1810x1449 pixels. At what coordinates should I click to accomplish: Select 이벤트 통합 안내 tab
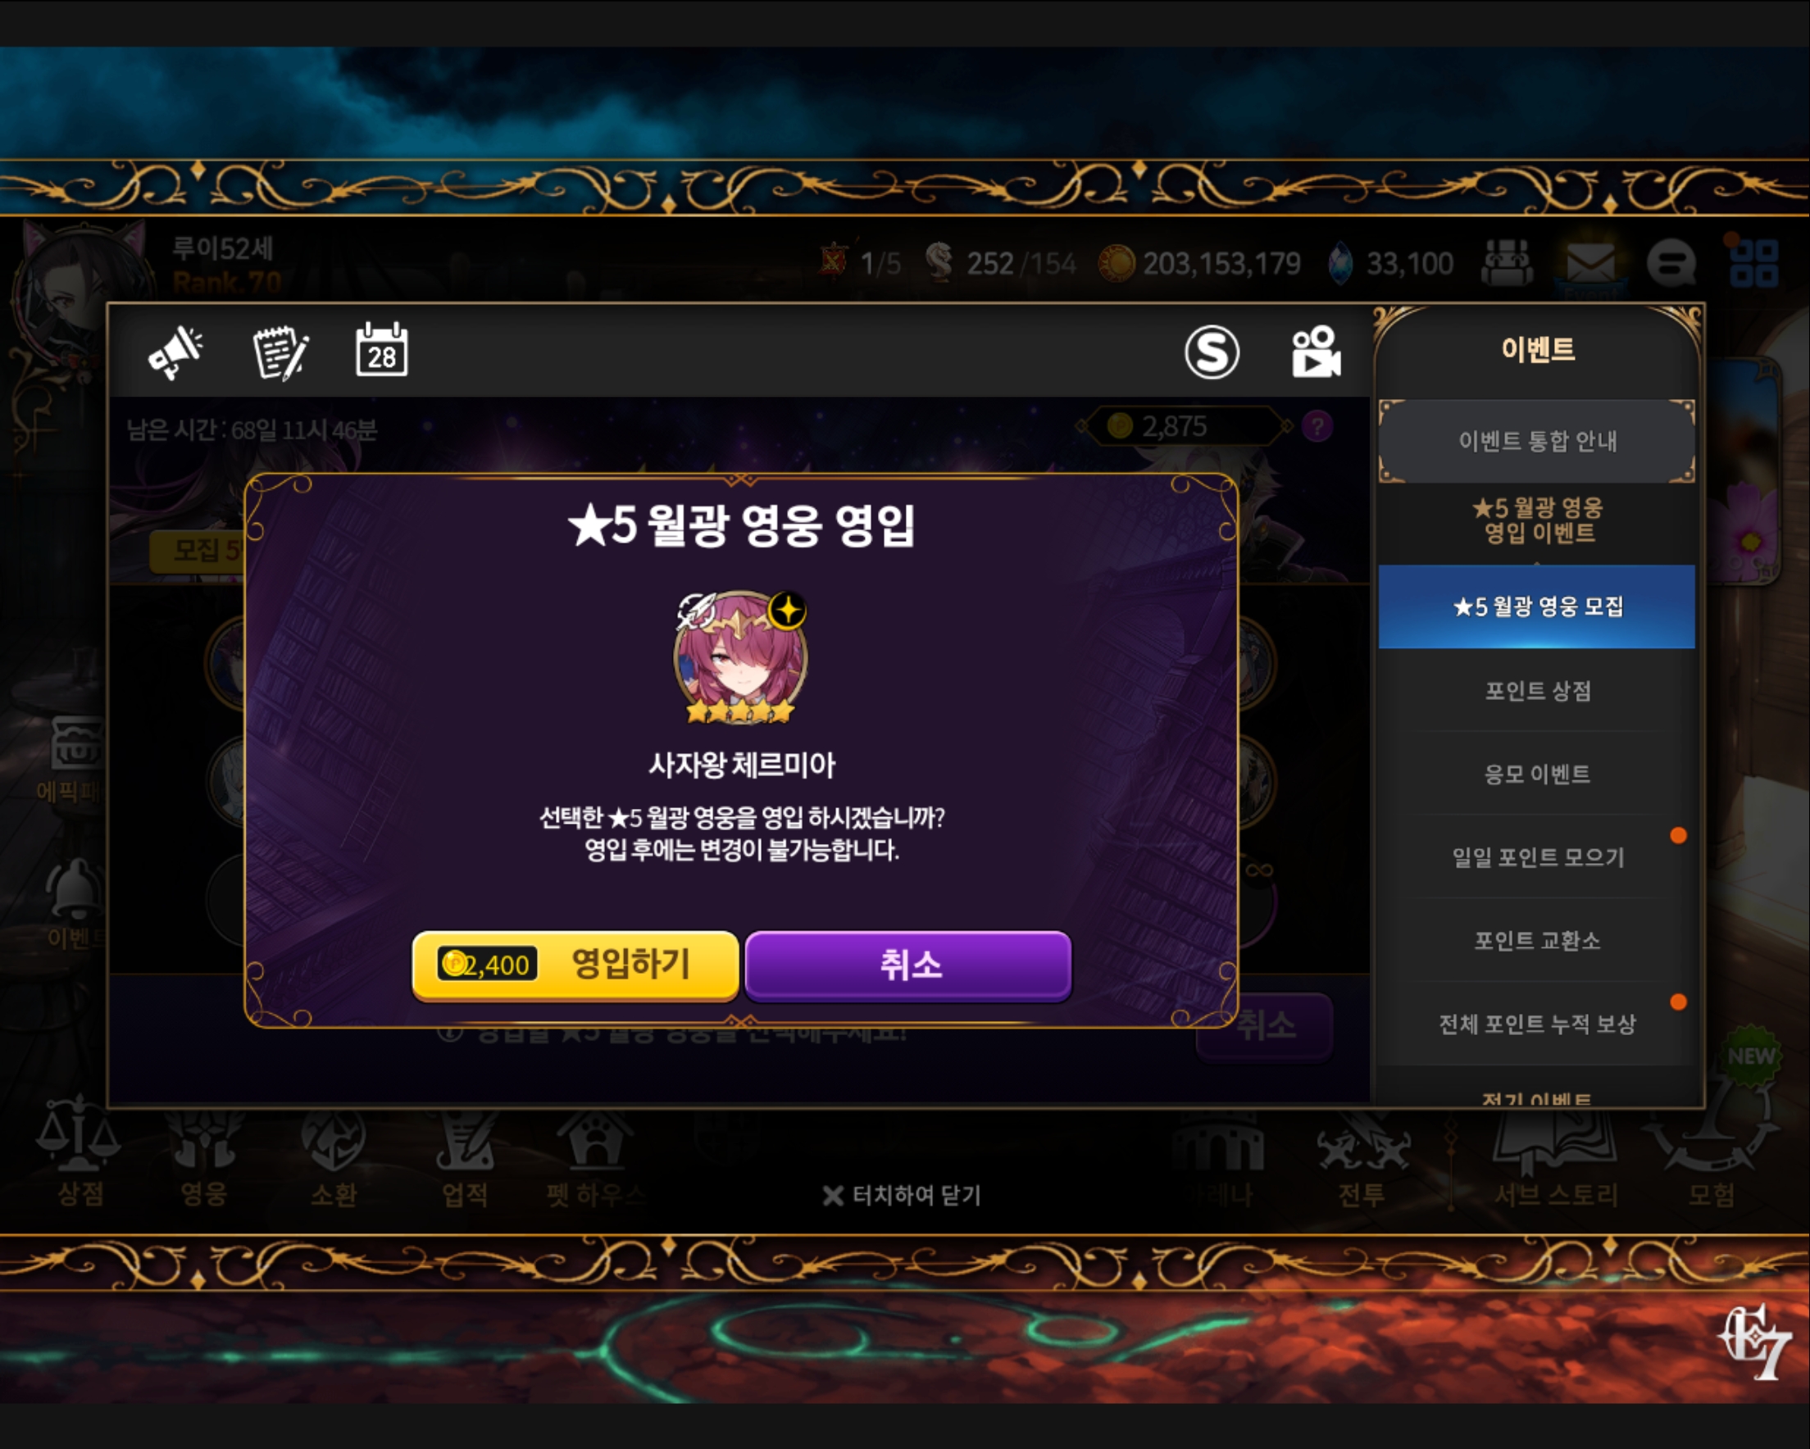click(1536, 441)
